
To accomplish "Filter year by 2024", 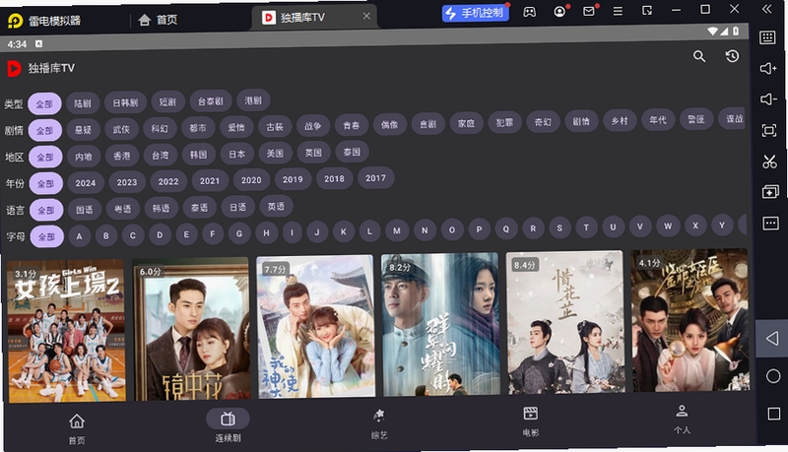I will pyautogui.click(x=86, y=183).
